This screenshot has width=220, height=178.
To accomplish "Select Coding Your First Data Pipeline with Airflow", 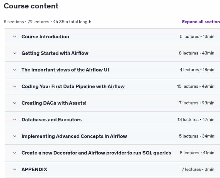I will [73, 86].
